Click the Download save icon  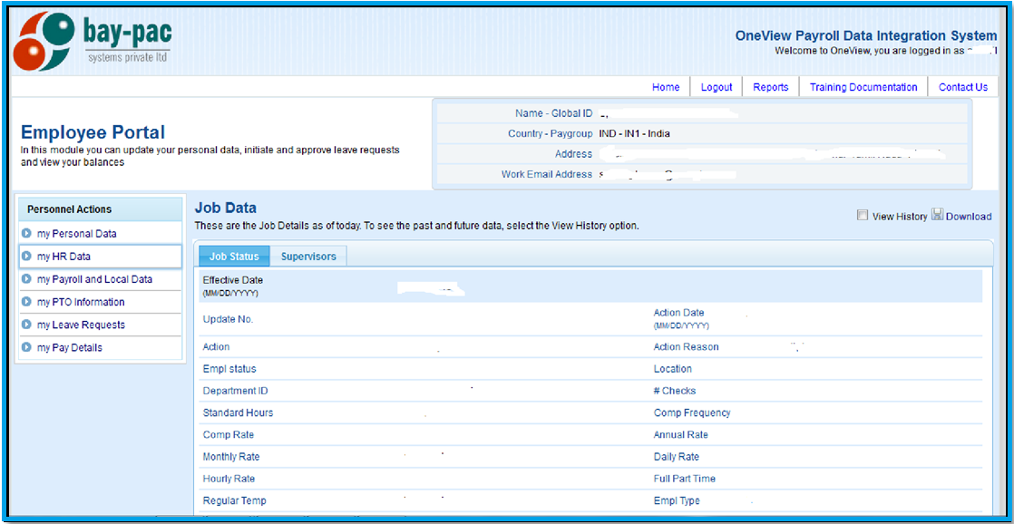tap(938, 216)
